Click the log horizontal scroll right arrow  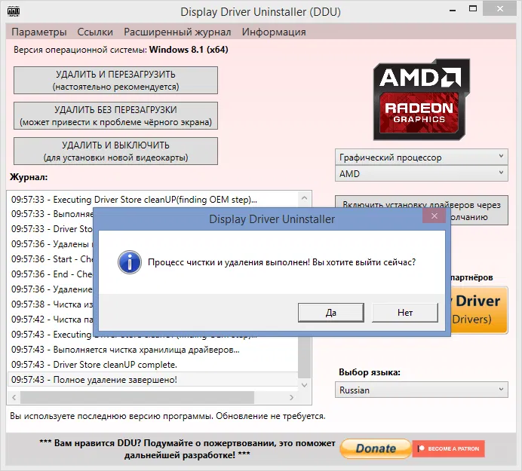(x=291, y=397)
